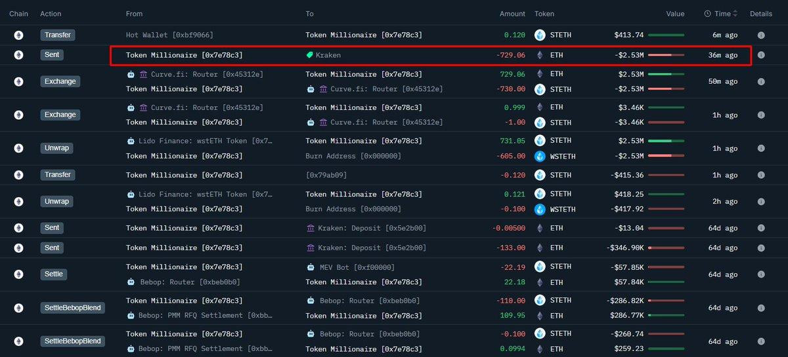Screen dimensions: 788x357
Task: Toggle Time column sort arrows
Action: 735,14
